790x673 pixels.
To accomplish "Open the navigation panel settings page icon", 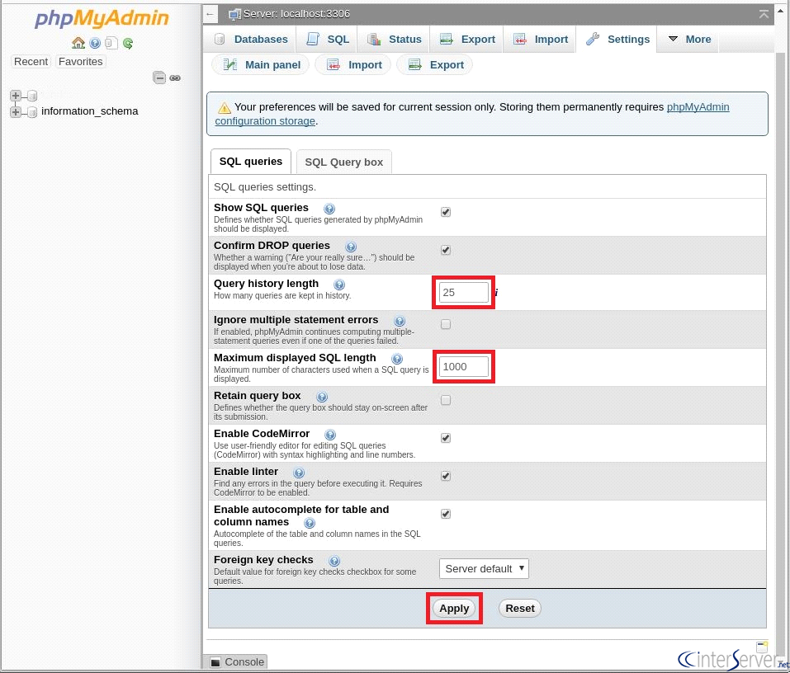I will [x=111, y=43].
